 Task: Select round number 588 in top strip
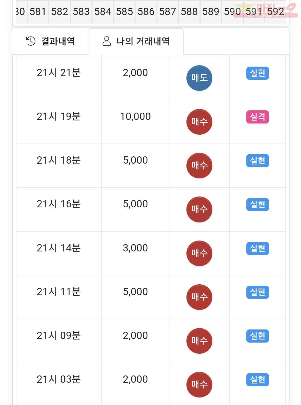(189, 12)
